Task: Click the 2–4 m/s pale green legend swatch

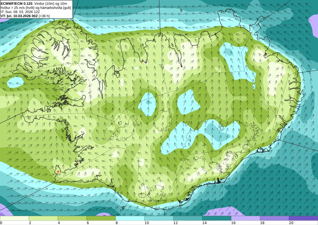Action: [43, 218]
